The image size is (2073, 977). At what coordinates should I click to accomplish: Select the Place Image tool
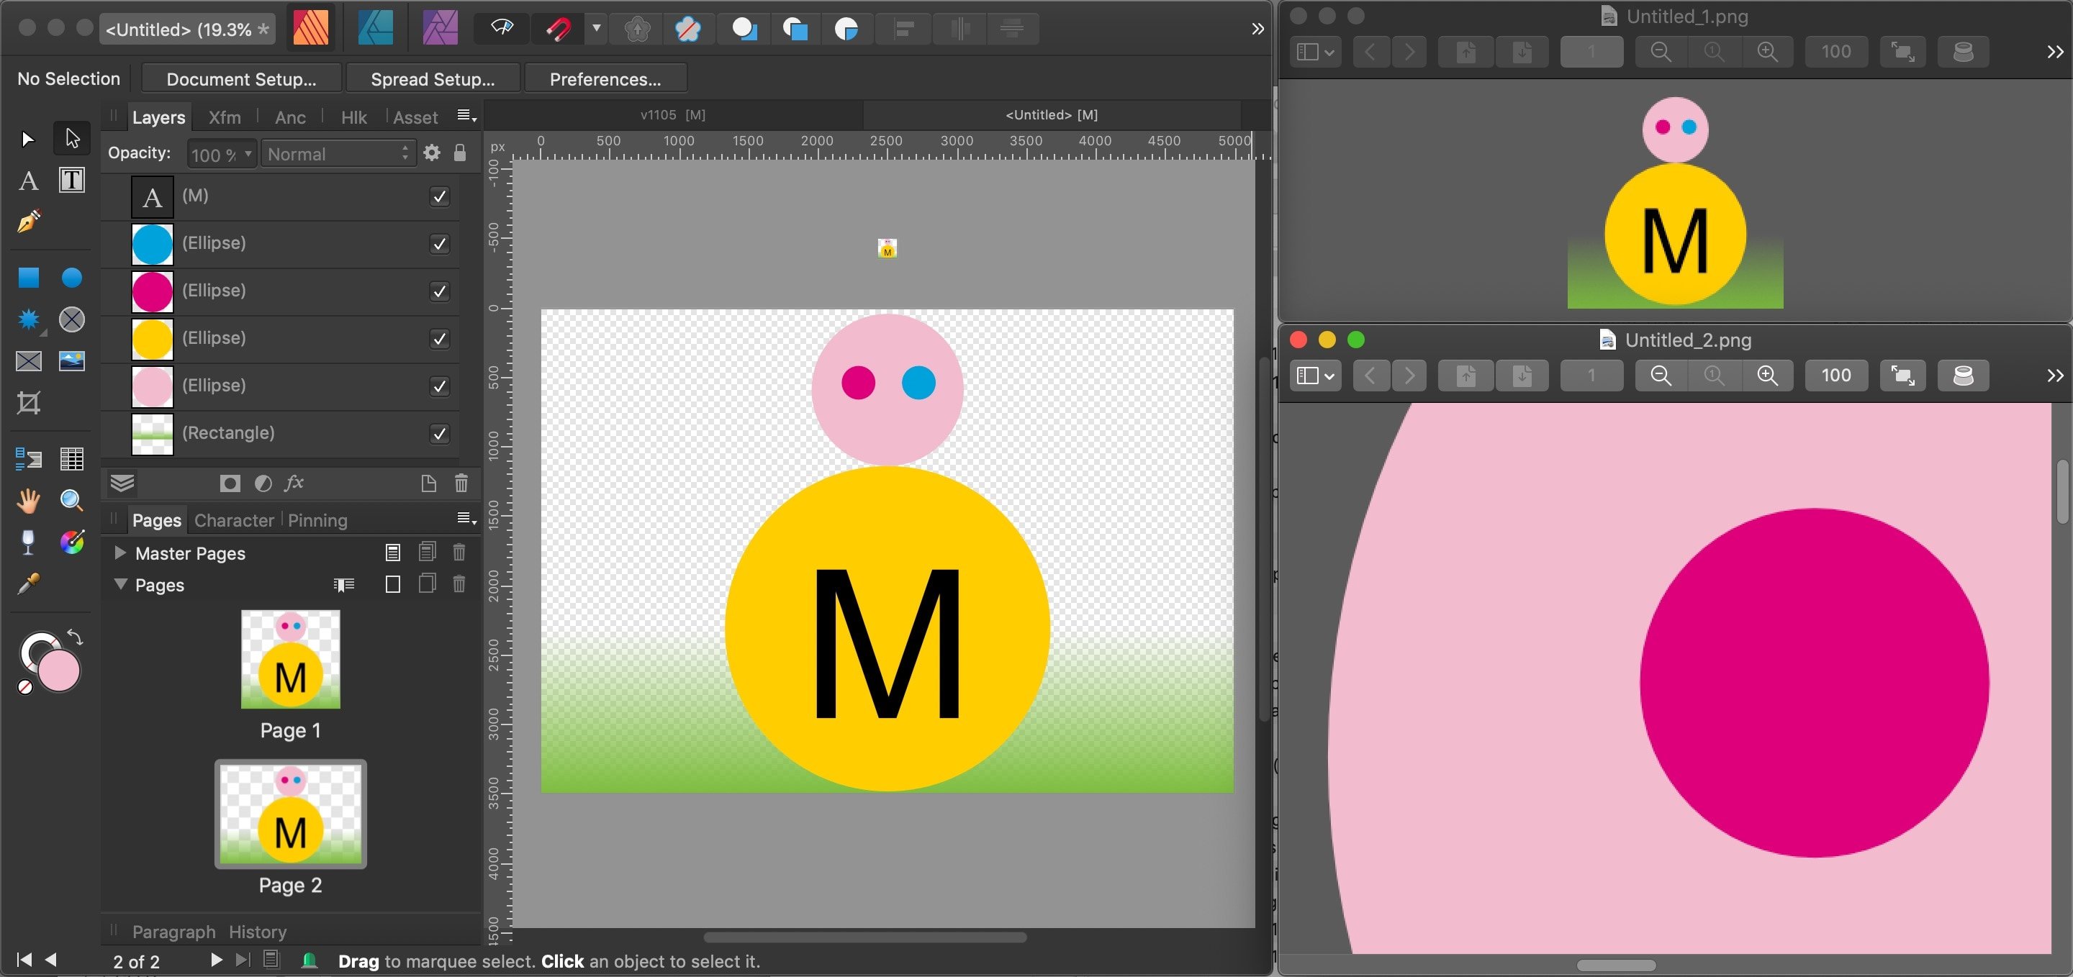point(72,361)
